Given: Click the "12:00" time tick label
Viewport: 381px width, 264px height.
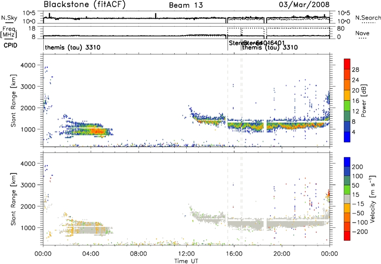Looking at the screenshot, I should point(186,254).
